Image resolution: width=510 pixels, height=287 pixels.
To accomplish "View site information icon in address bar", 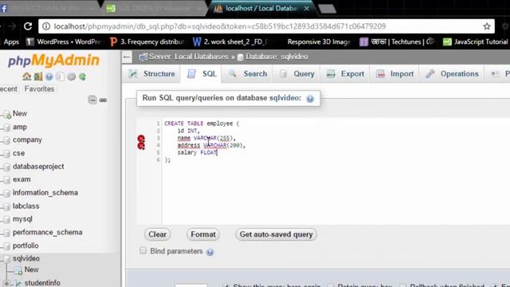I will (x=46, y=26).
